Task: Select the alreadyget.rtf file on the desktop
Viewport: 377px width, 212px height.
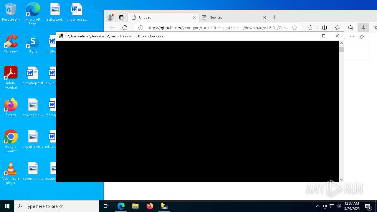Action: [33, 76]
